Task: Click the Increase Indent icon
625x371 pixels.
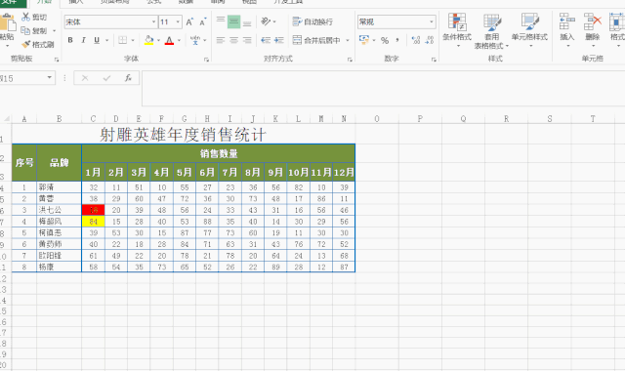Action: coord(279,40)
